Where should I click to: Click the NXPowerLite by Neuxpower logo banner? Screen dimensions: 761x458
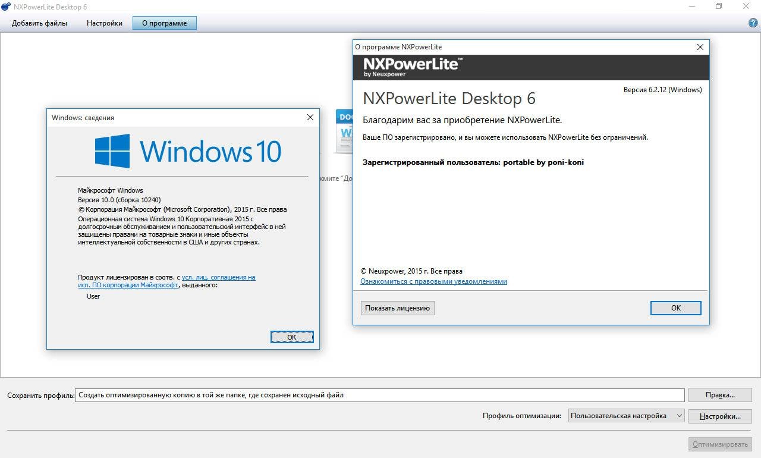[413, 67]
